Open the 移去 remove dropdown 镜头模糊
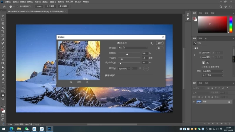This screenshot has width=235, height=132. (124, 69)
